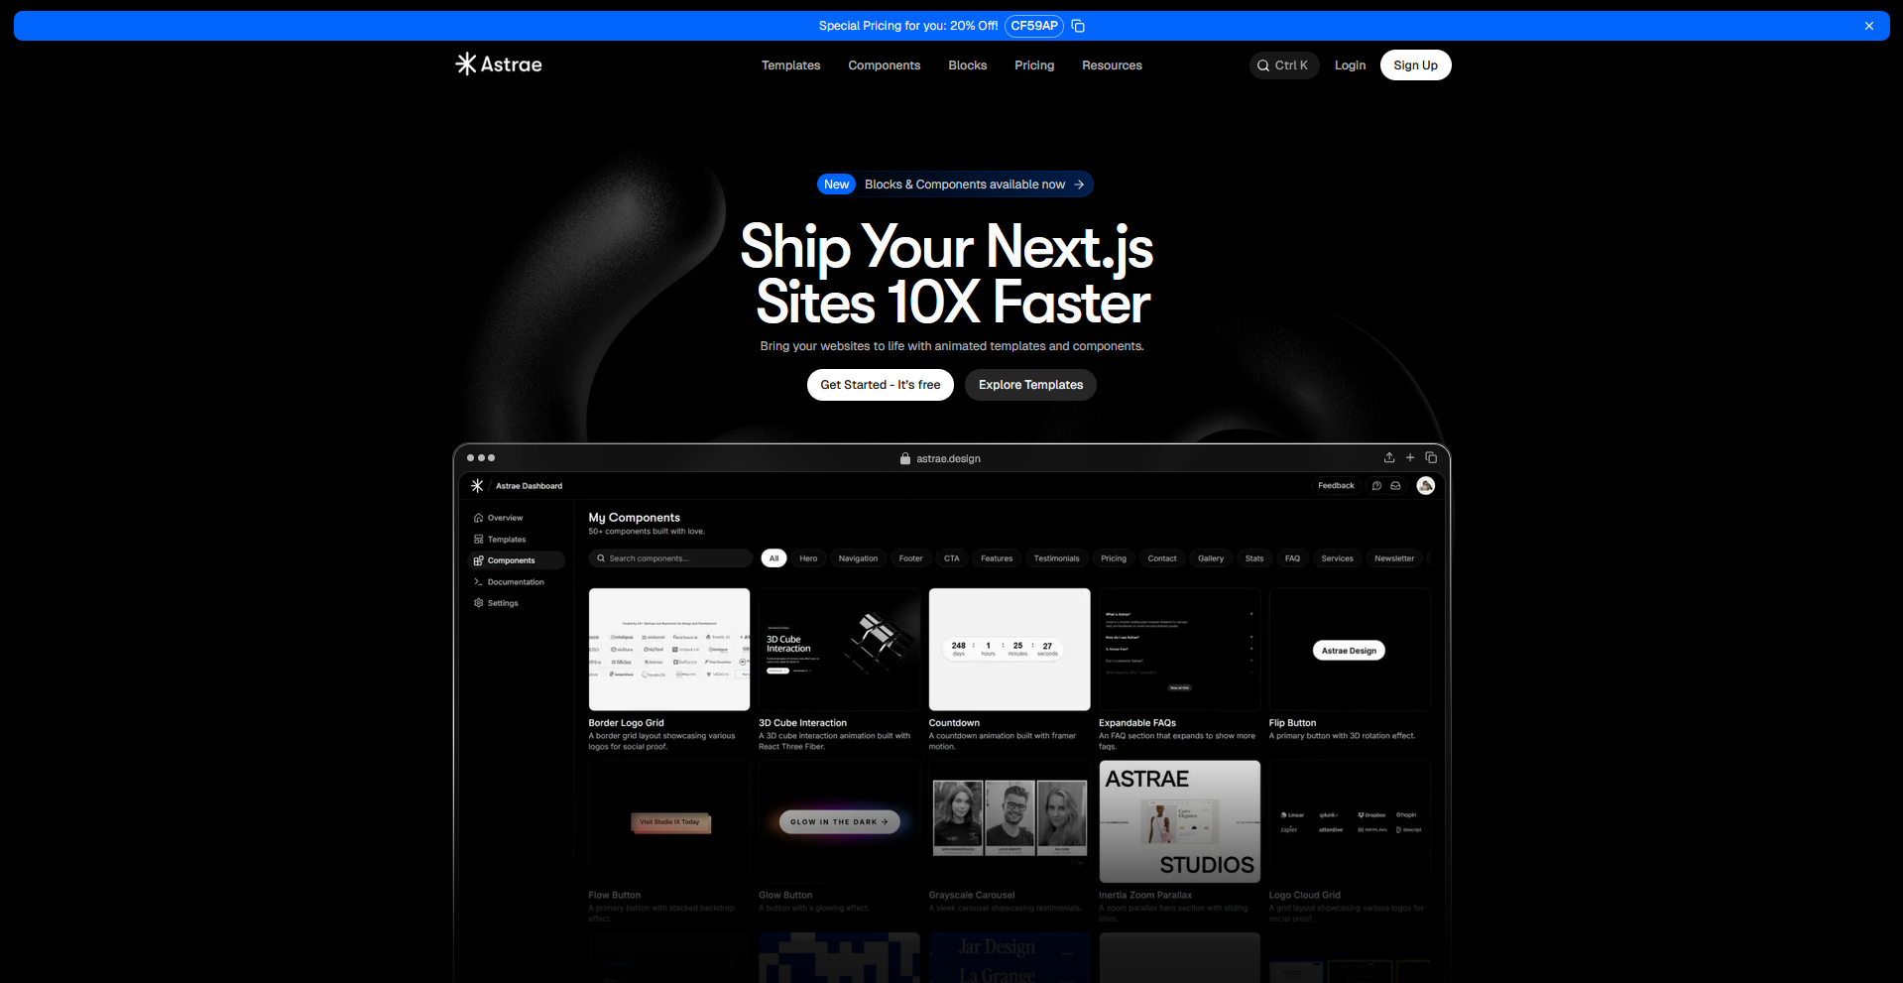Image resolution: width=1903 pixels, height=983 pixels.
Task: Click the Explore Templates button
Action: pyautogui.click(x=1029, y=385)
